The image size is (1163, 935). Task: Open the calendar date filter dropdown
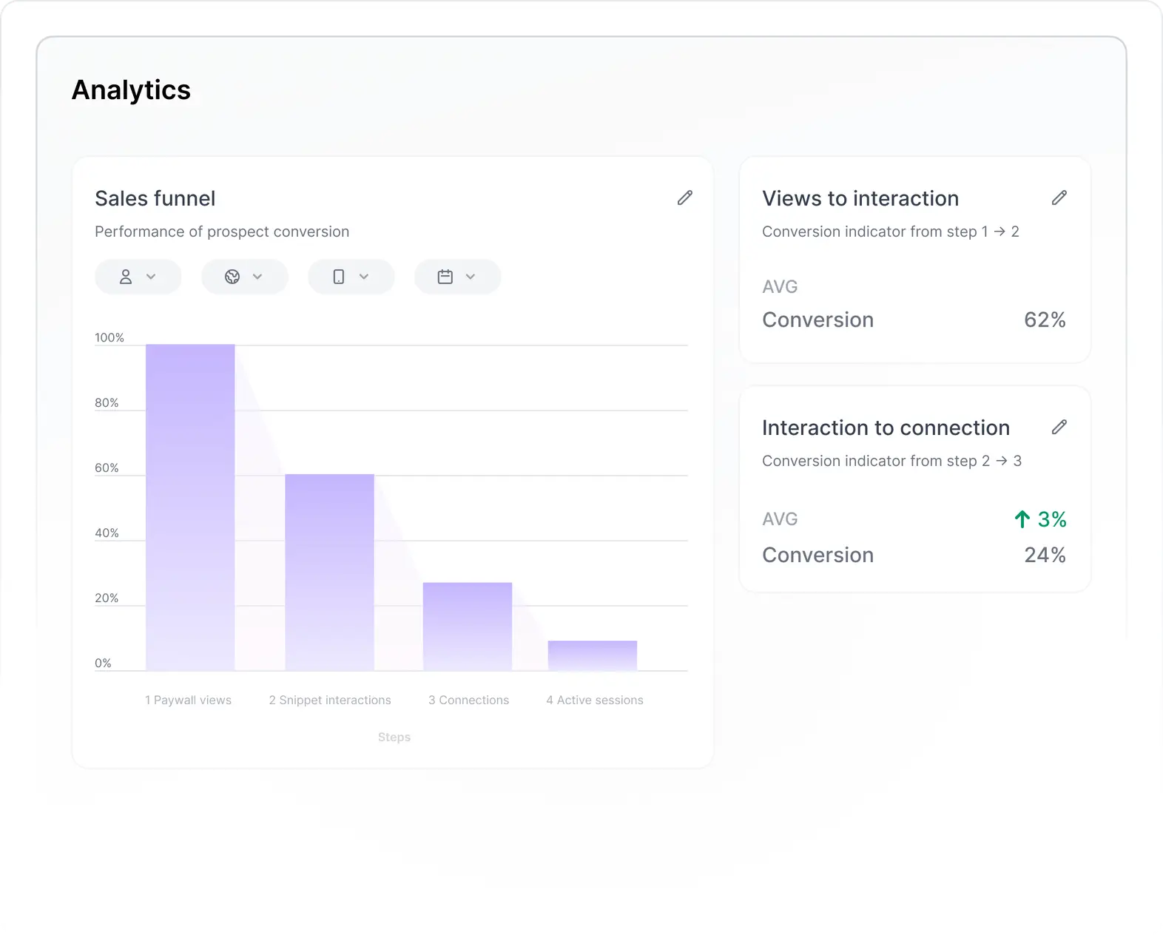pyautogui.click(x=457, y=277)
